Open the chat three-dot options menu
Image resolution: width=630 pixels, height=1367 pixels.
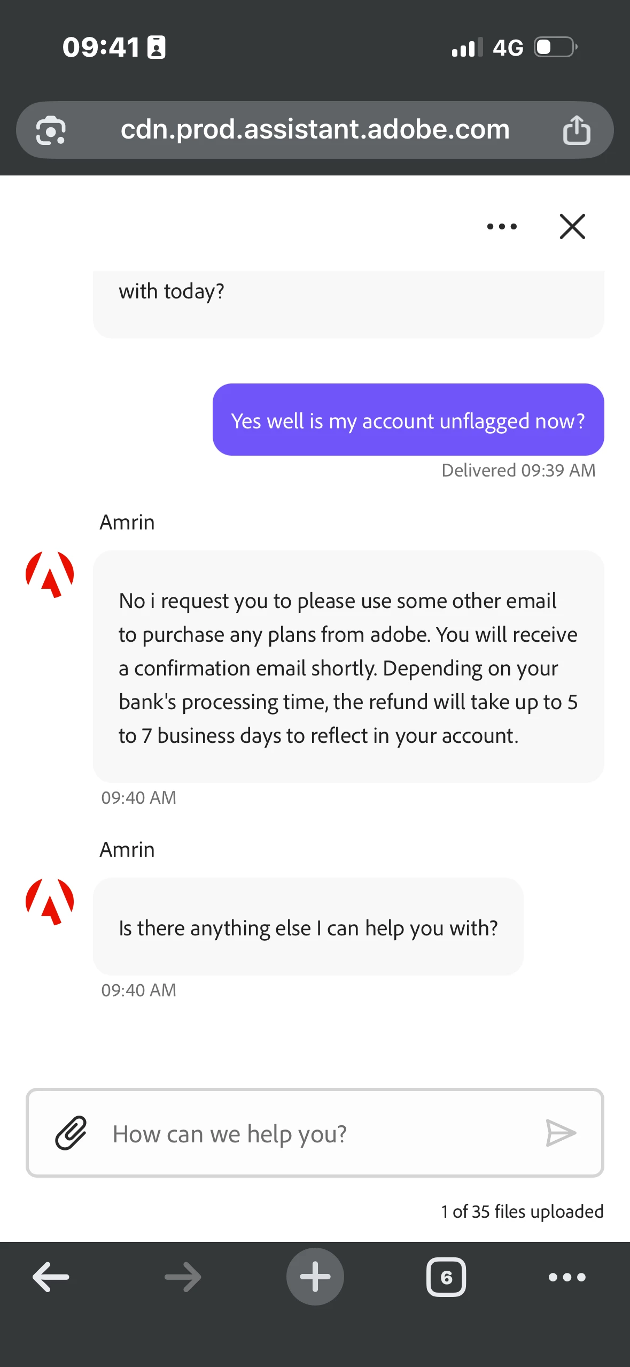pyautogui.click(x=502, y=226)
